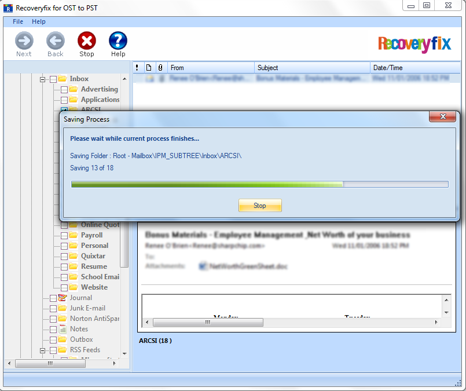
Task: Tick the Quixtar folder checkbox
Action: click(64, 257)
